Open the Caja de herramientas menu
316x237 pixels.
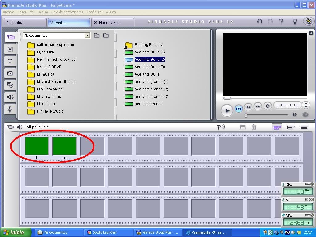[x=67, y=12]
